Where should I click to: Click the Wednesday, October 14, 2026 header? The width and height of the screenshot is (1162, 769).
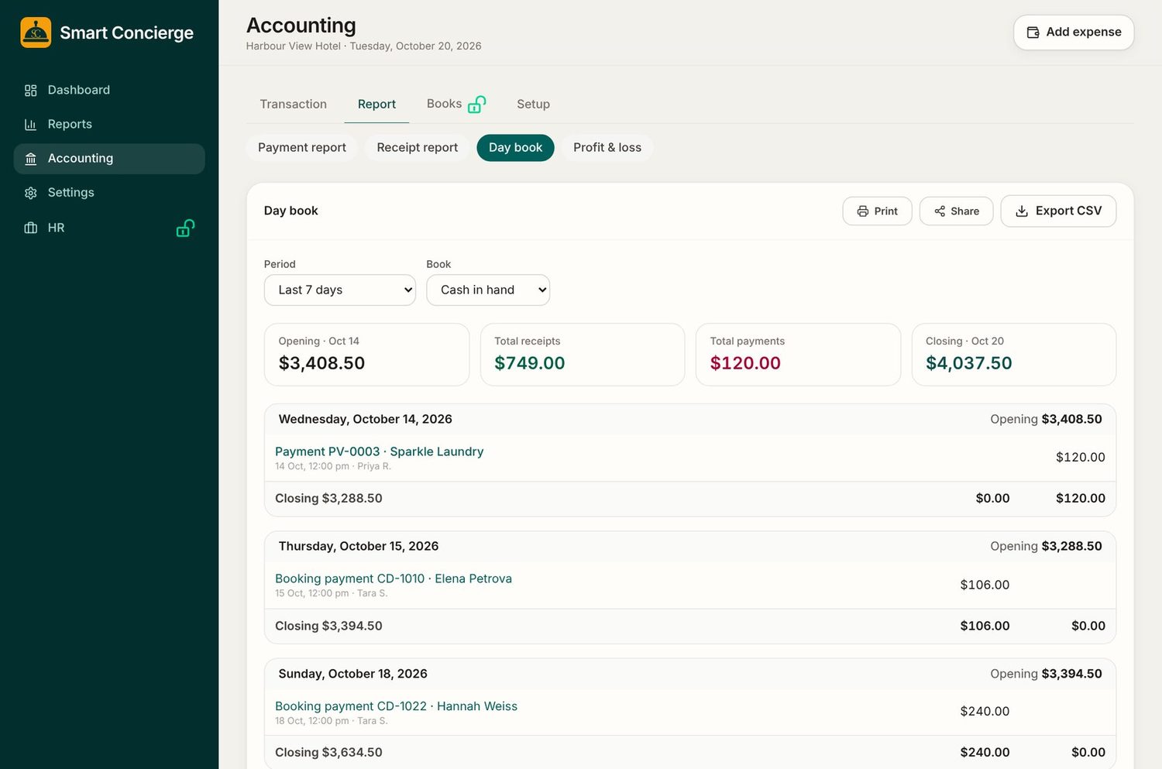click(x=690, y=420)
